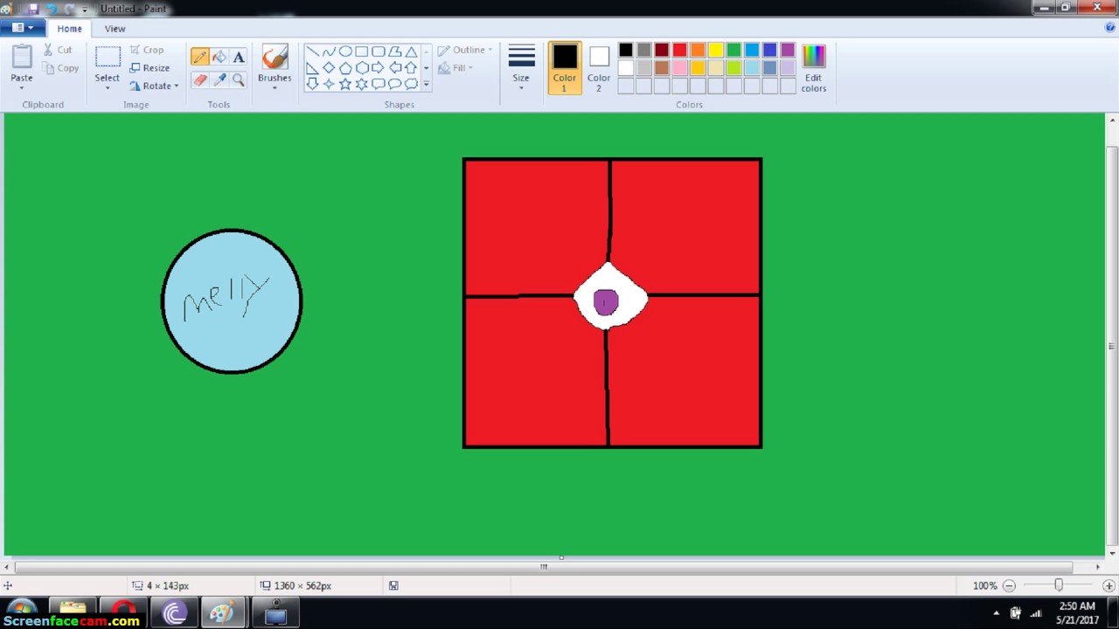The height and width of the screenshot is (629, 1119).
Task: Expand the Shapes gallery More arrow
Action: click(x=427, y=85)
